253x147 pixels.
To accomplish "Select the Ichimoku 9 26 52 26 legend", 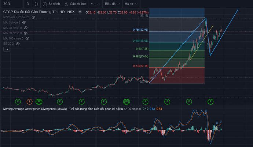I will pyautogui.click(x=16, y=17).
